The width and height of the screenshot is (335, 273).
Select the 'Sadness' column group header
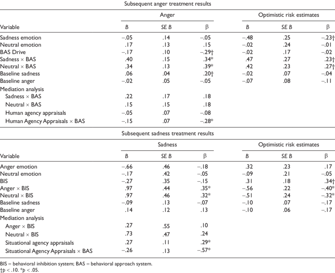point(167,145)
